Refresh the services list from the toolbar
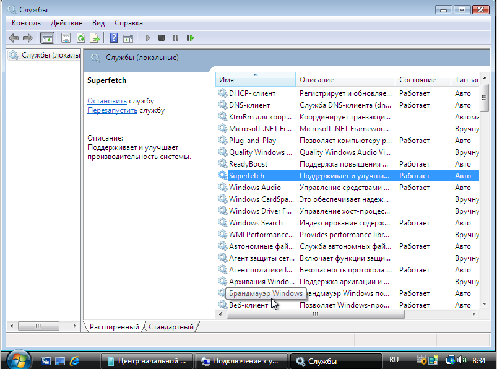Image resolution: width=497 pixels, height=369 pixels. tap(80, 38)
